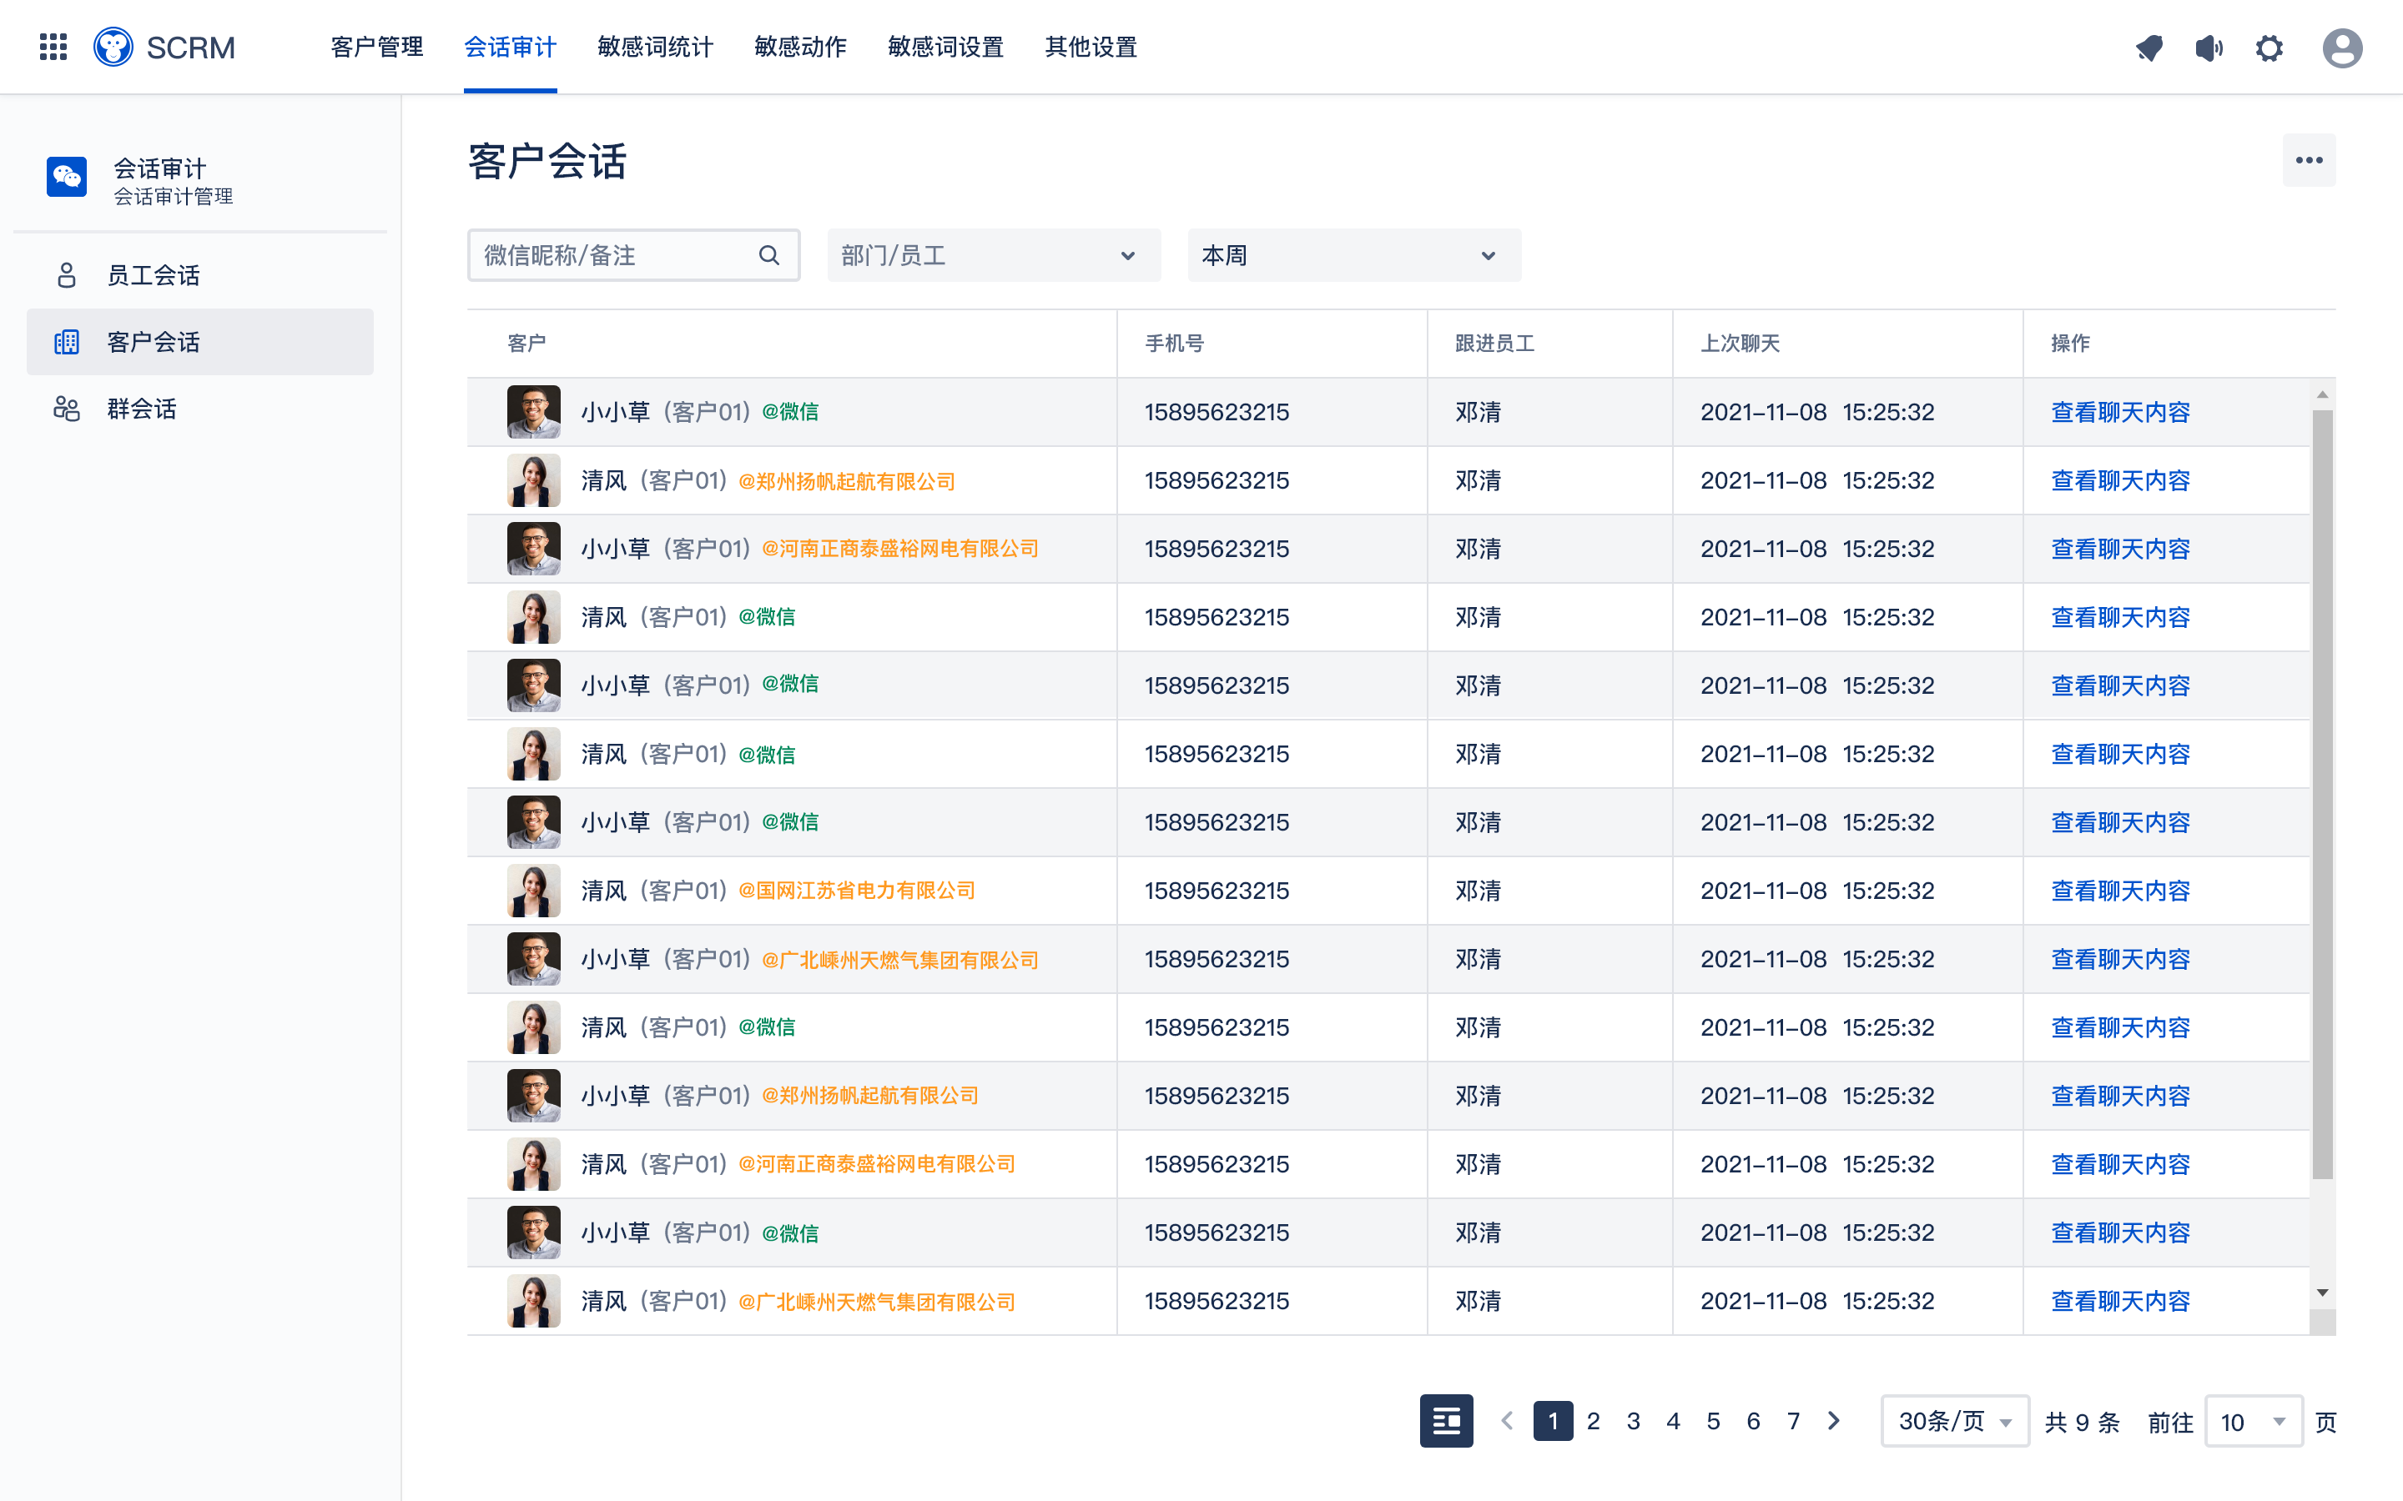Click the scrollbar down arrow
The image size is (2403, 1501).
2321,1292
